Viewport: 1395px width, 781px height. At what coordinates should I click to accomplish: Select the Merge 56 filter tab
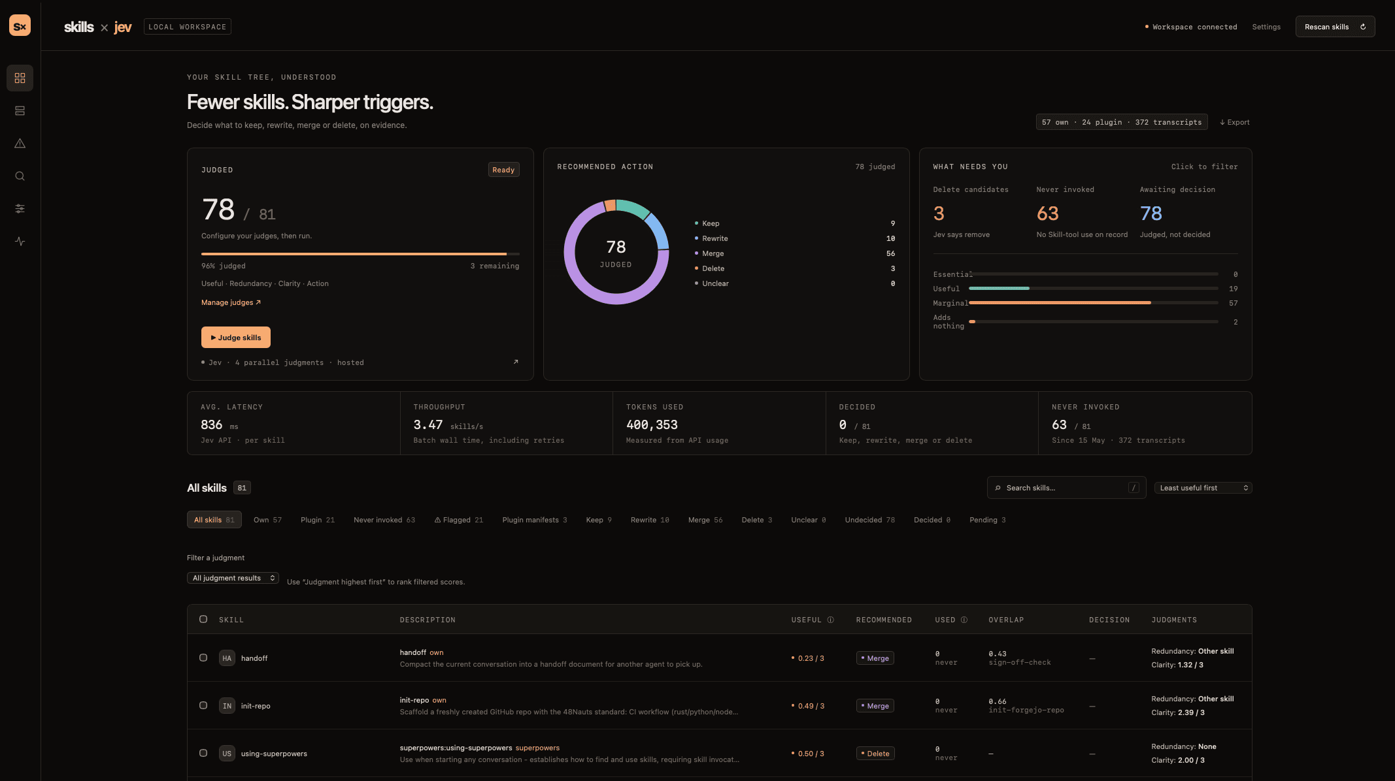point(705,520)
